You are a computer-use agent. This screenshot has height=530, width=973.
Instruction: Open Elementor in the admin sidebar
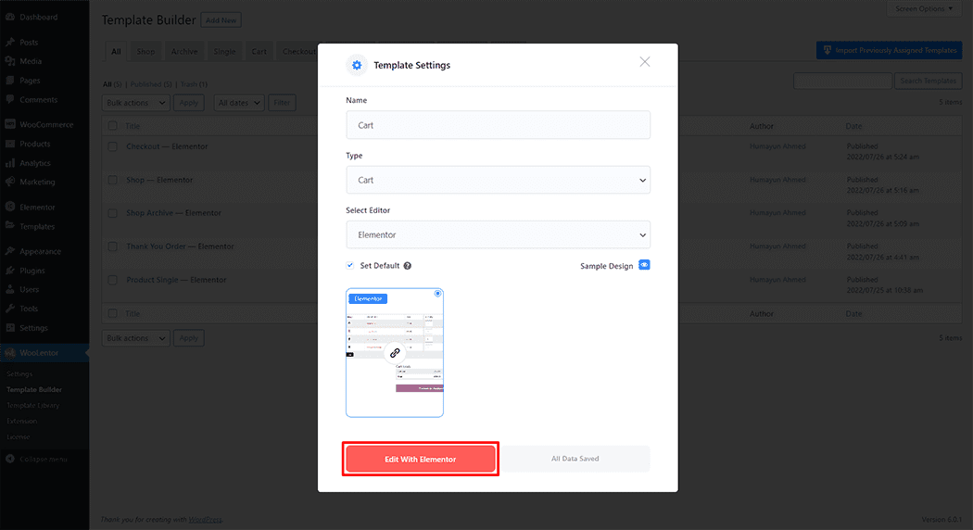pyautogui.click(x=37, y=207)
